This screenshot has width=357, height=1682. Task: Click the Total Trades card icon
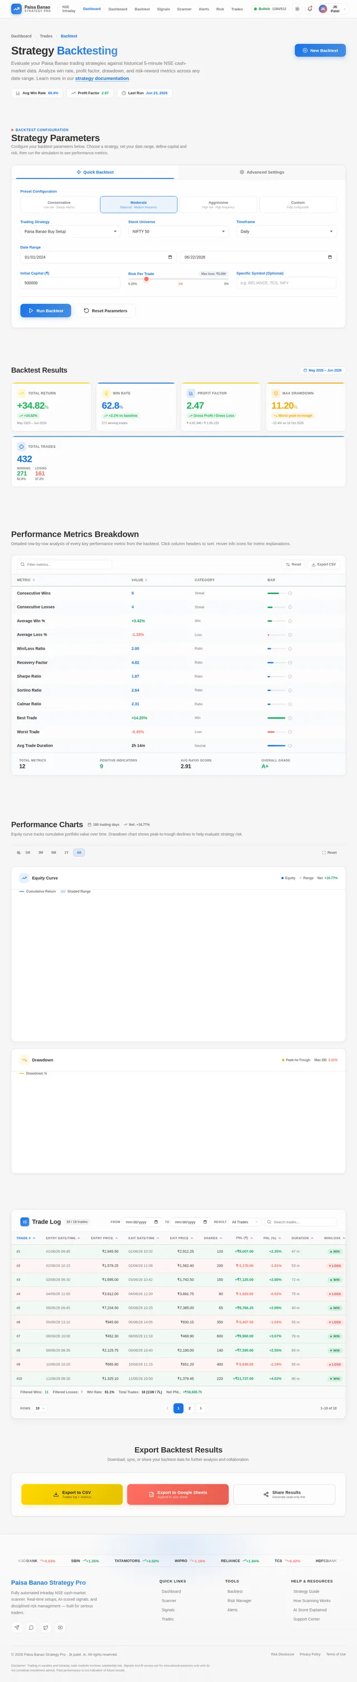pyautogui.click(x=22, y=447)
